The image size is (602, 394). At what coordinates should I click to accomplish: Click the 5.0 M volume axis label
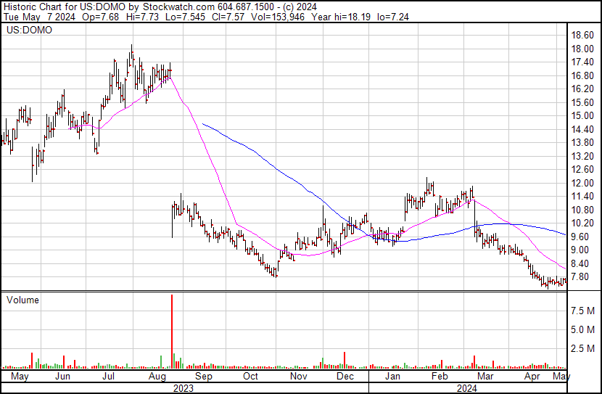582,329
